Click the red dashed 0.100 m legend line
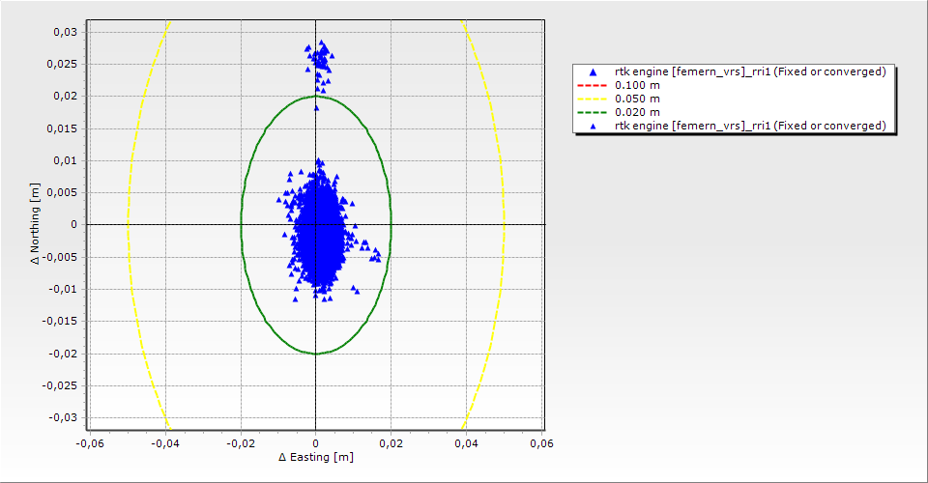Screen dimensions: 928x483 tap(594, 86)
